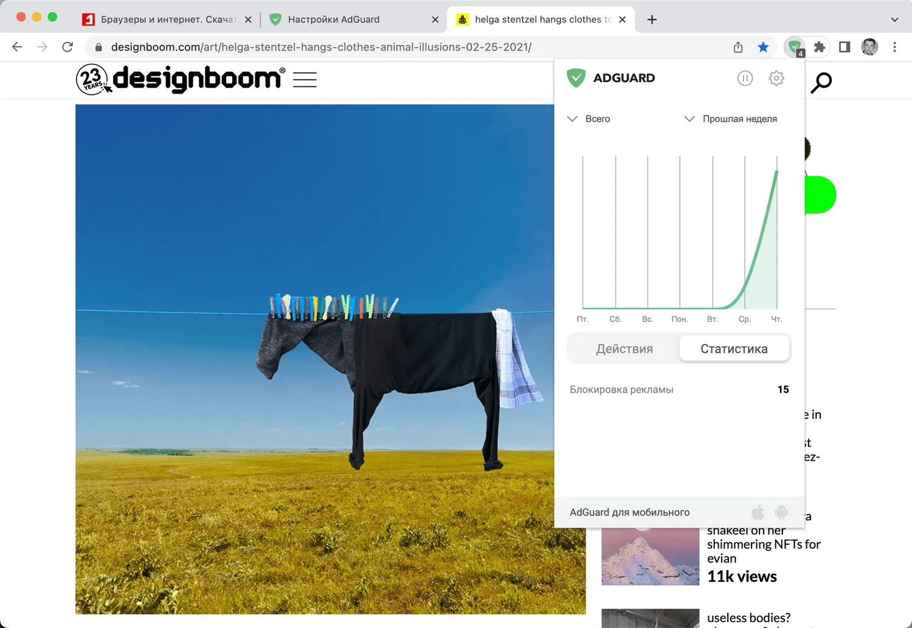
Task: Click the Вт. chart axis label
Action: (713, 319)
